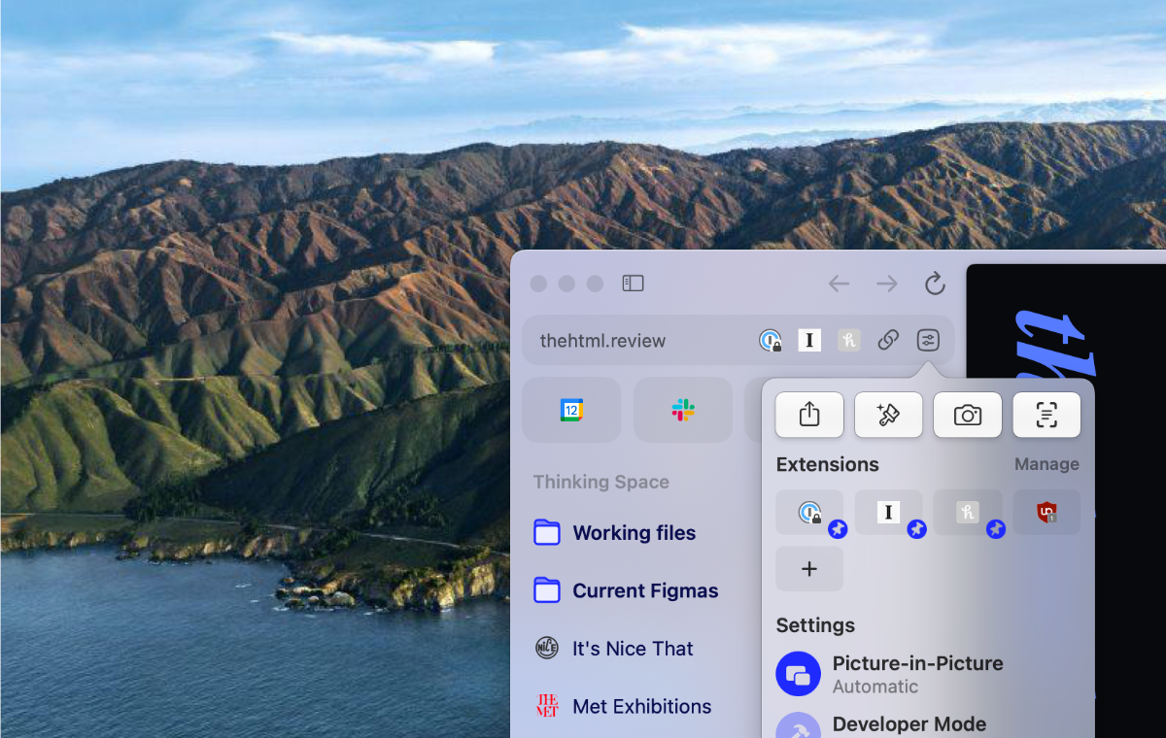Click the Share button in popup
The image size is (1166, 738).
(x=809, y=415)
